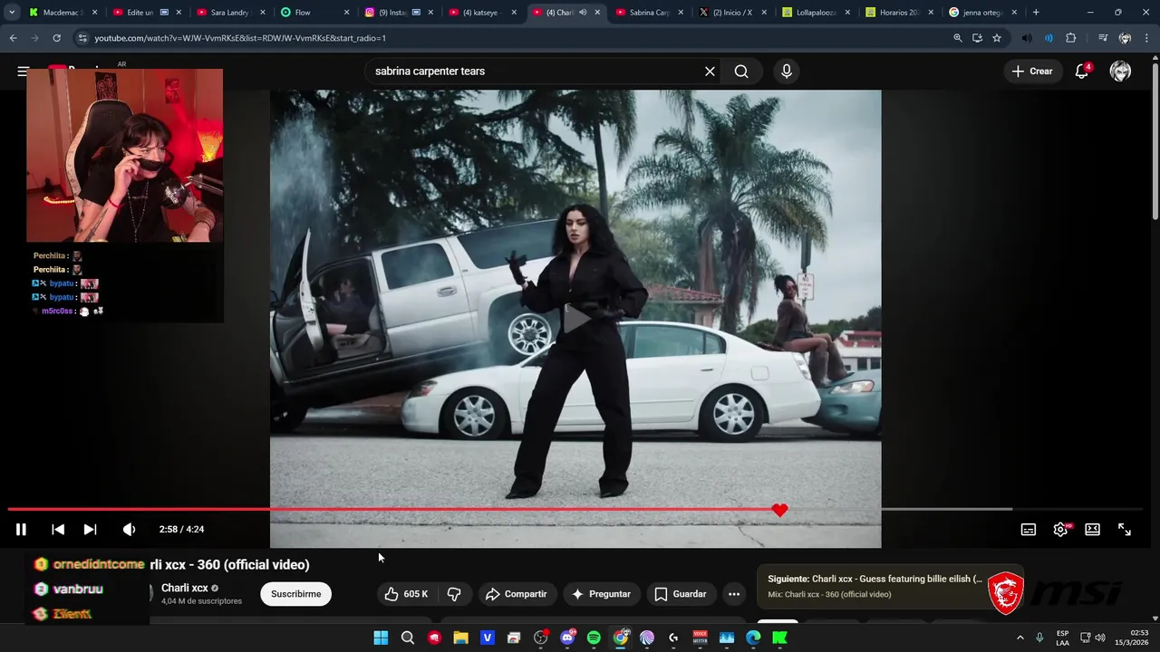Image resolution: width=1160 pixels, height=652 pixels.
Task: Open Microsoft Edge from taskbar
Action: pyautogui.click(x=753, y=638)
